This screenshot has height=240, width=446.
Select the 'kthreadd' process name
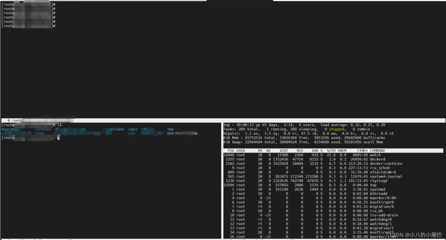point(379,194)
